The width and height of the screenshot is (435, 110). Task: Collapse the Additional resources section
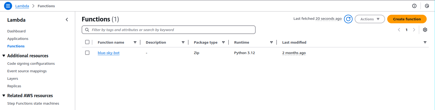(4, 56)
